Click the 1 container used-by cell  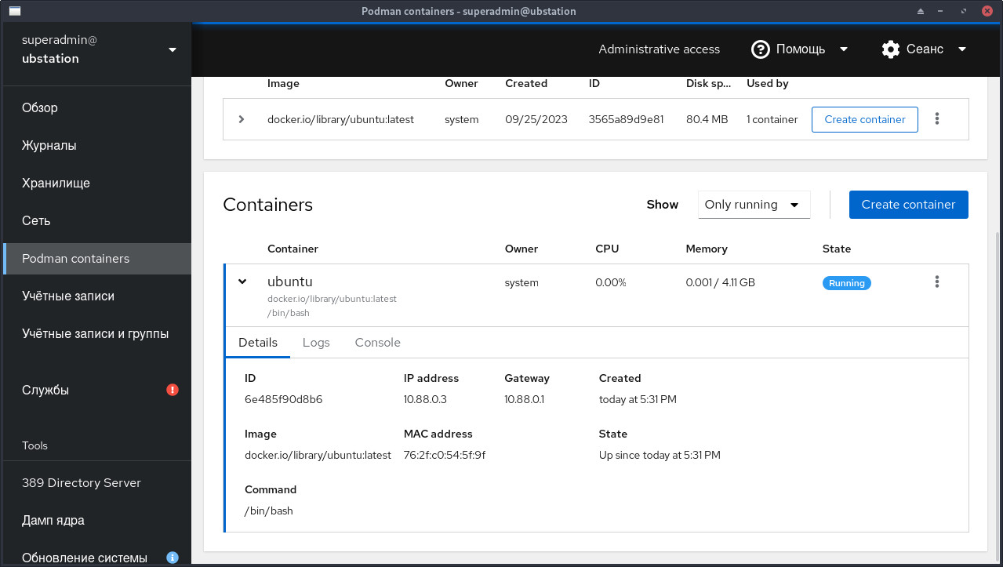pyautogui.click(x=772, y=119)
